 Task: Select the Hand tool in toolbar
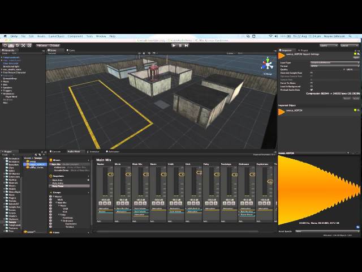click(5, 45)
